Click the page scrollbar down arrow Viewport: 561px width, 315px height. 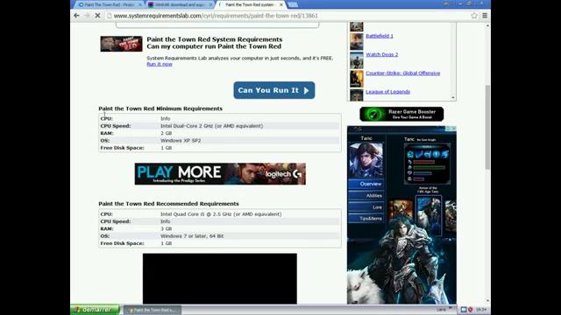point(487,301)
